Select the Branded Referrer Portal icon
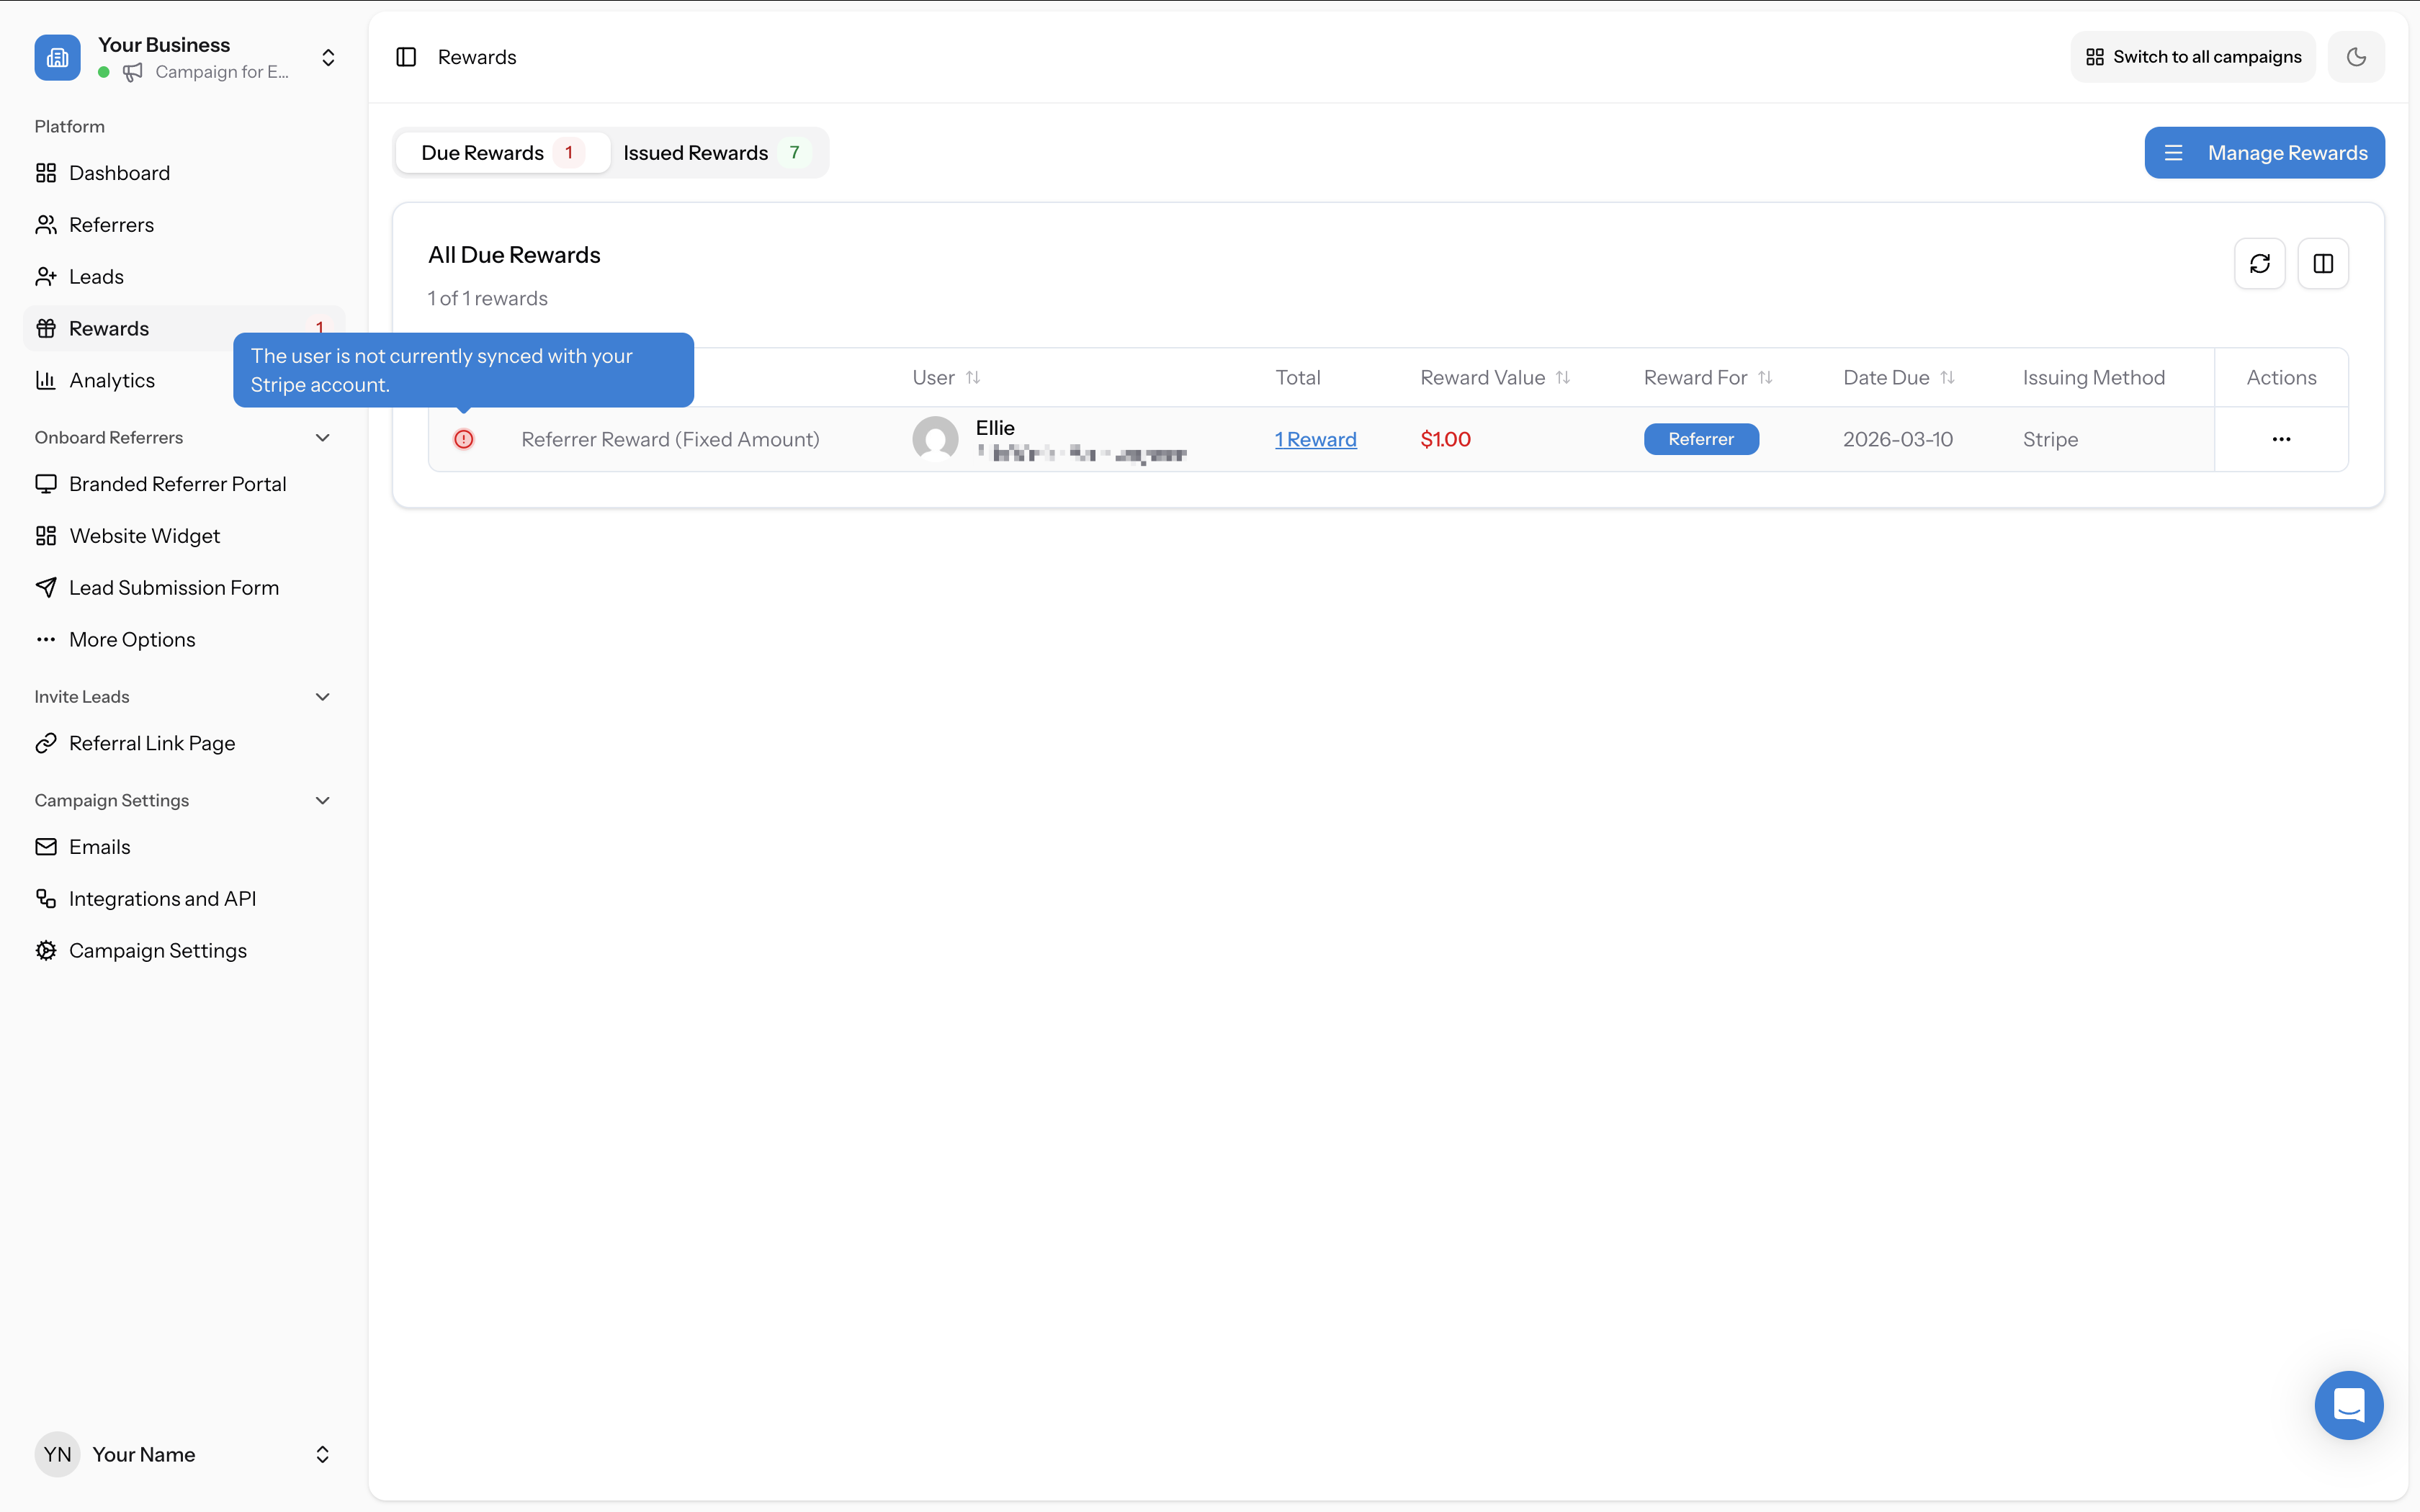The width and height of the screenshot is (2420, 1512). coord(46,483)
